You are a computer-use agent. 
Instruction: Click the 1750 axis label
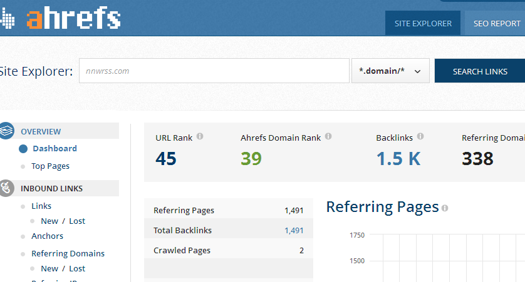[x=357, y=235]
